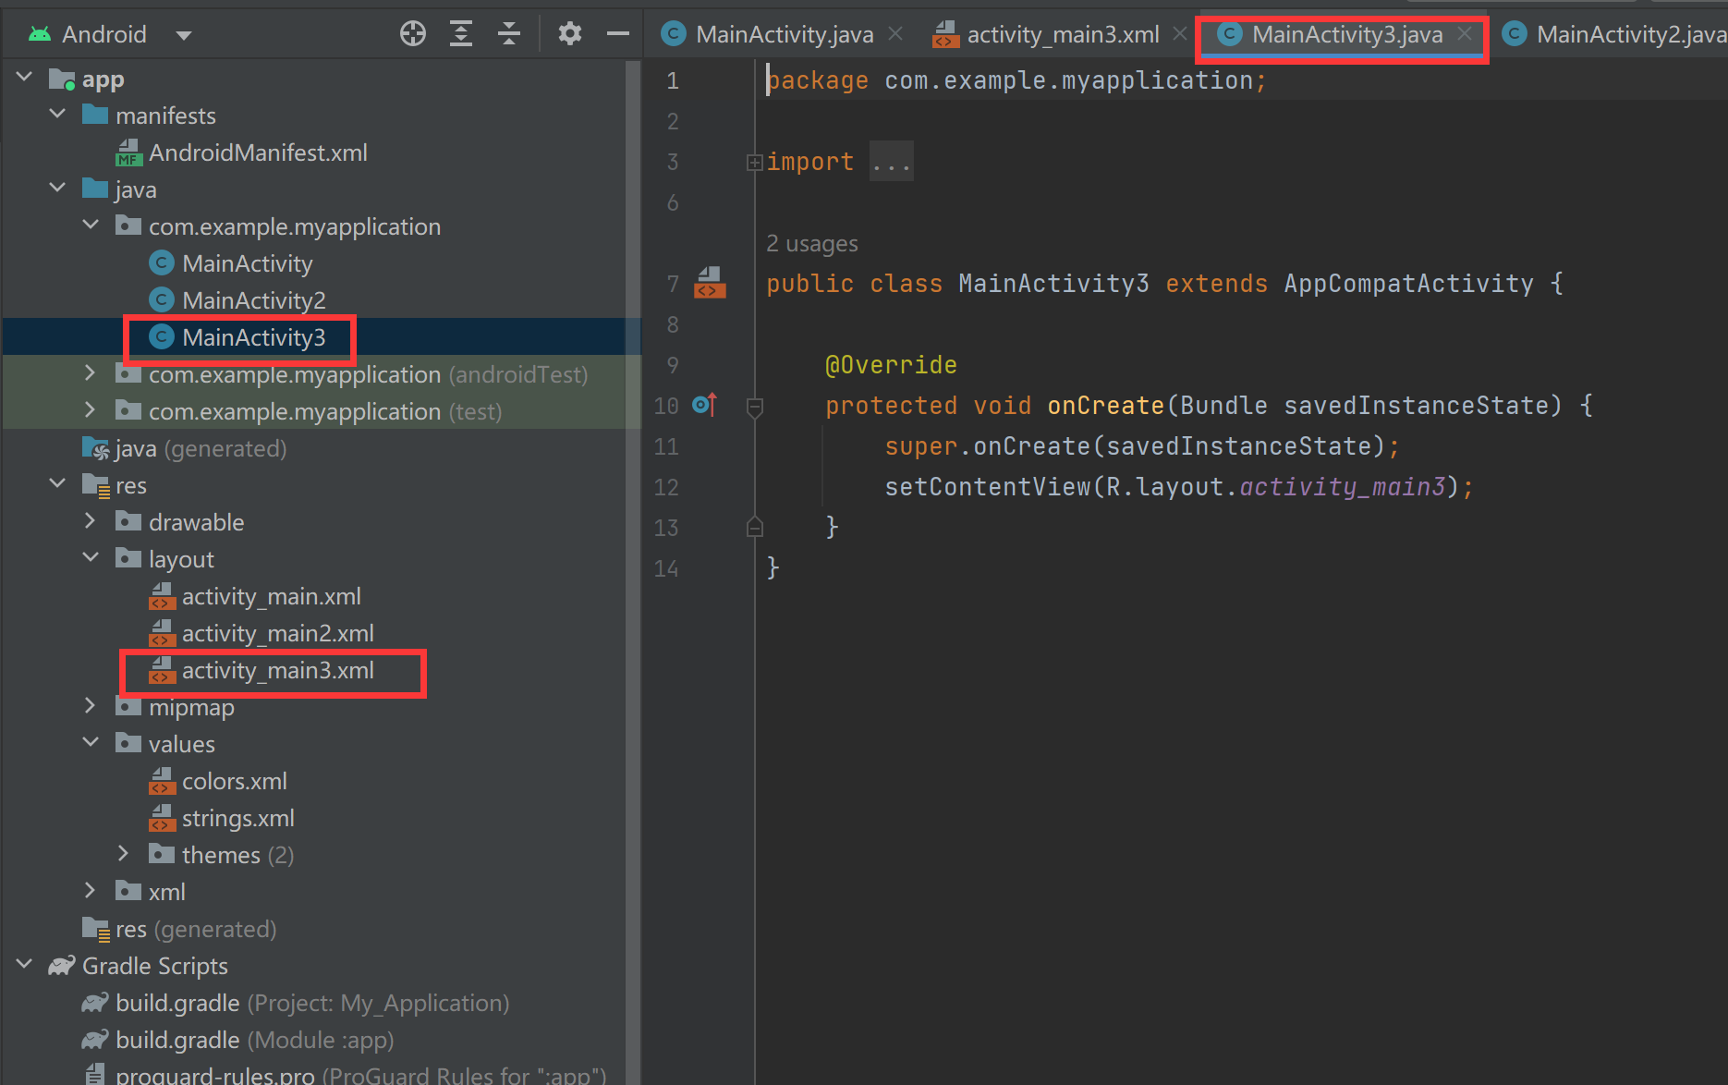Collapse the java folder chevron
This screenshot has width=1728, height=1085.
point(58,189)
